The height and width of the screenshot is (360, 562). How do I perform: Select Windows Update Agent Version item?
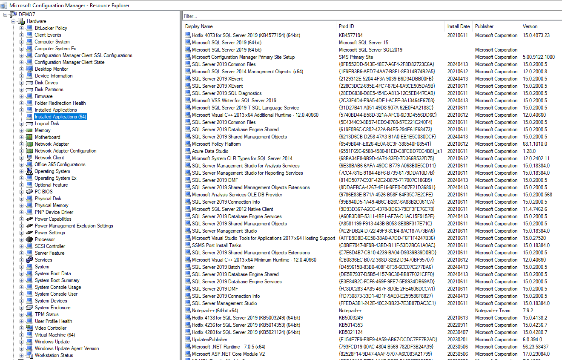coord(66,348)
